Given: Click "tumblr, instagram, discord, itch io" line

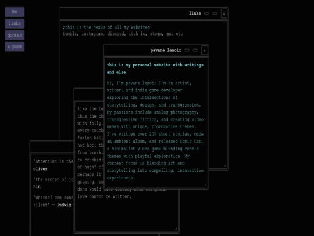Looking at the screenshot, I should 123,34.
